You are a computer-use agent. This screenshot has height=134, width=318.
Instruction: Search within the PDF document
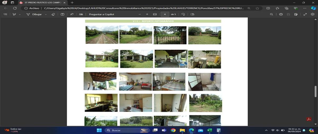click(x=271, y=14)
